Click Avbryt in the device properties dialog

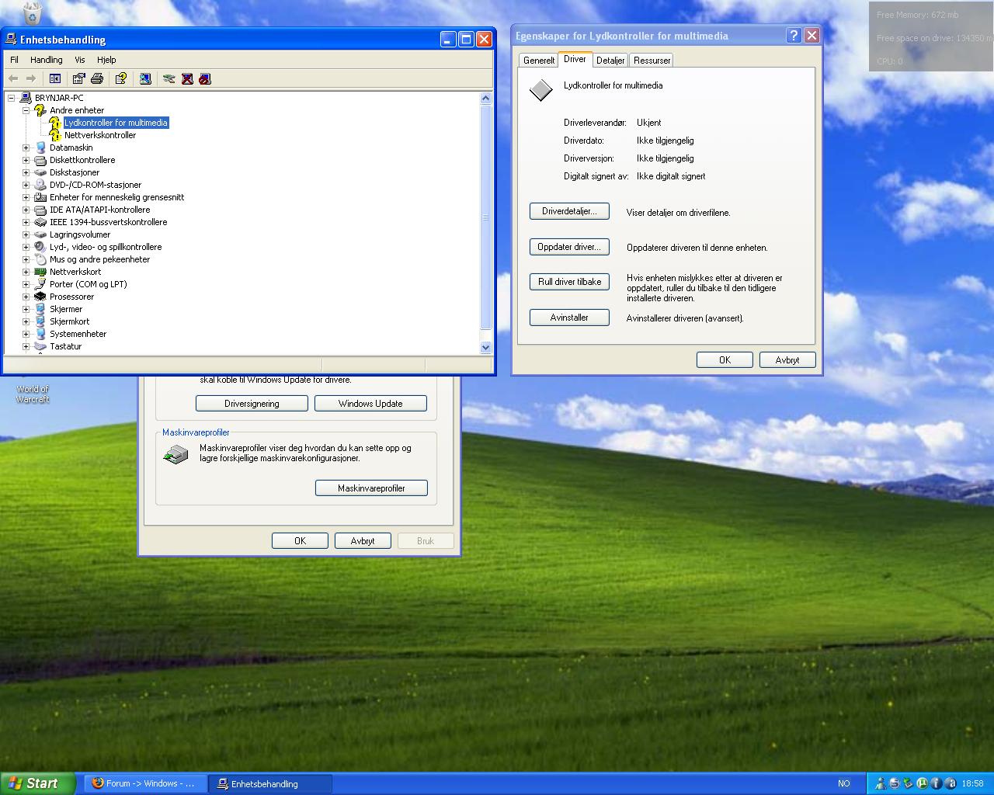click(787, 360)
